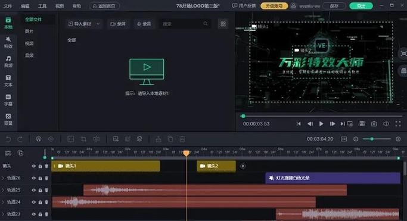This screenshot has width=407, height=221.
Task: Hide the 轨道25 track with eye icon
Action: 33,190
